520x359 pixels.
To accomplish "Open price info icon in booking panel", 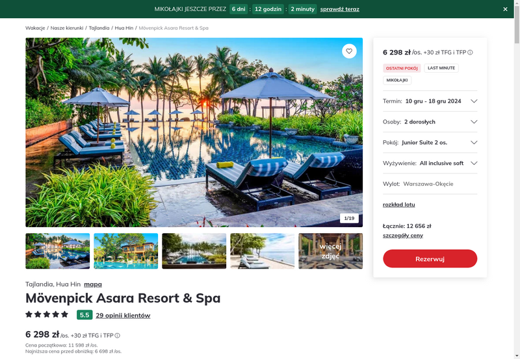I will tap(470, 53).
